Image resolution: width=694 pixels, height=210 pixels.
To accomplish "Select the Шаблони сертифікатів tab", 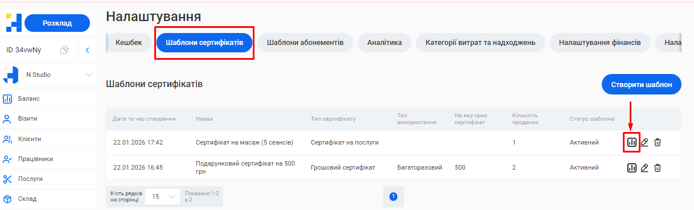I will click(x=204, y=43).
